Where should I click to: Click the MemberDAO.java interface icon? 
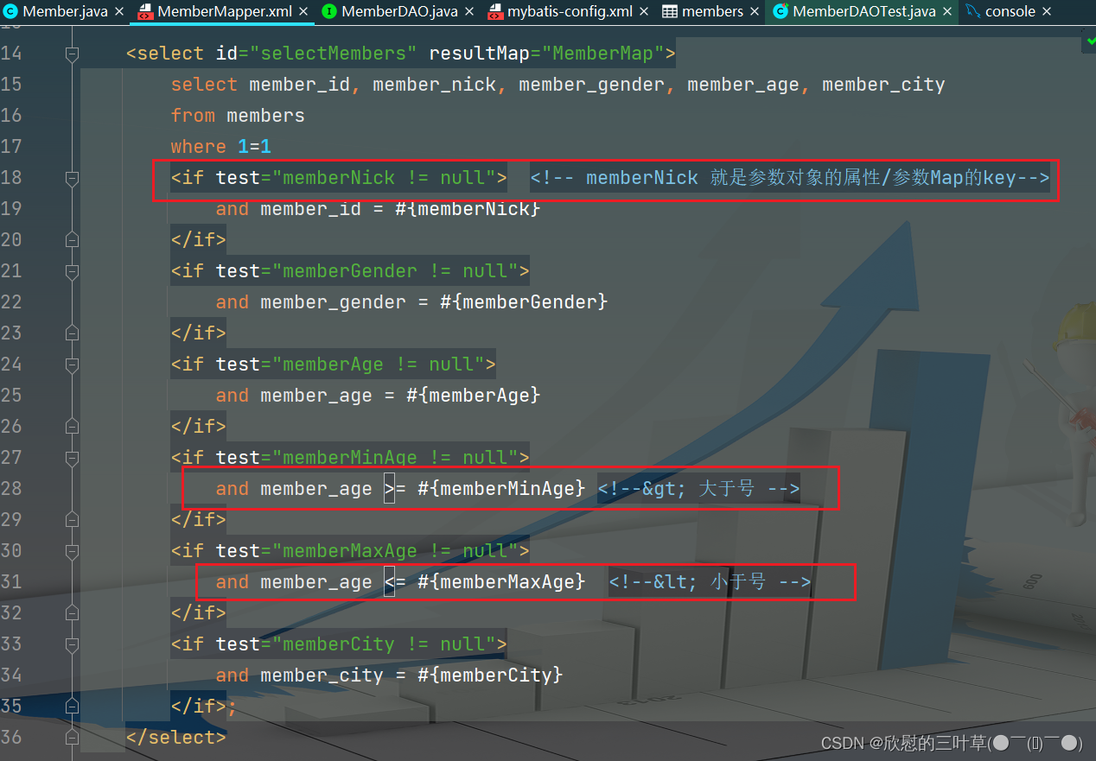tap(329, 12)
